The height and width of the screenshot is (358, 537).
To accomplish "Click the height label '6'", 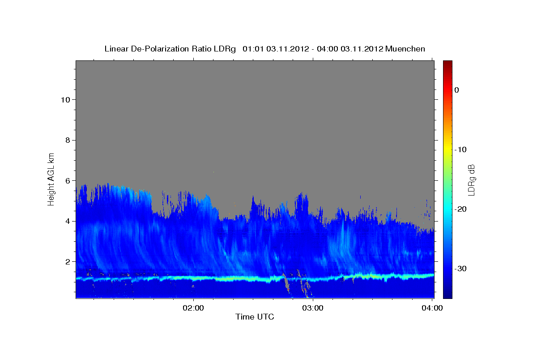I will point(67,180).
